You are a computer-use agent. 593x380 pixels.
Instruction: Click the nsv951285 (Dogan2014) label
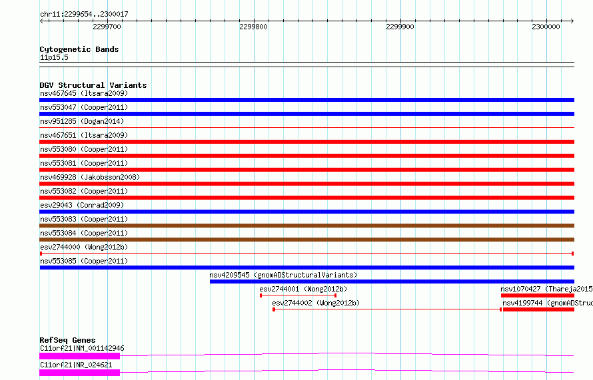[x=82, y=121]
